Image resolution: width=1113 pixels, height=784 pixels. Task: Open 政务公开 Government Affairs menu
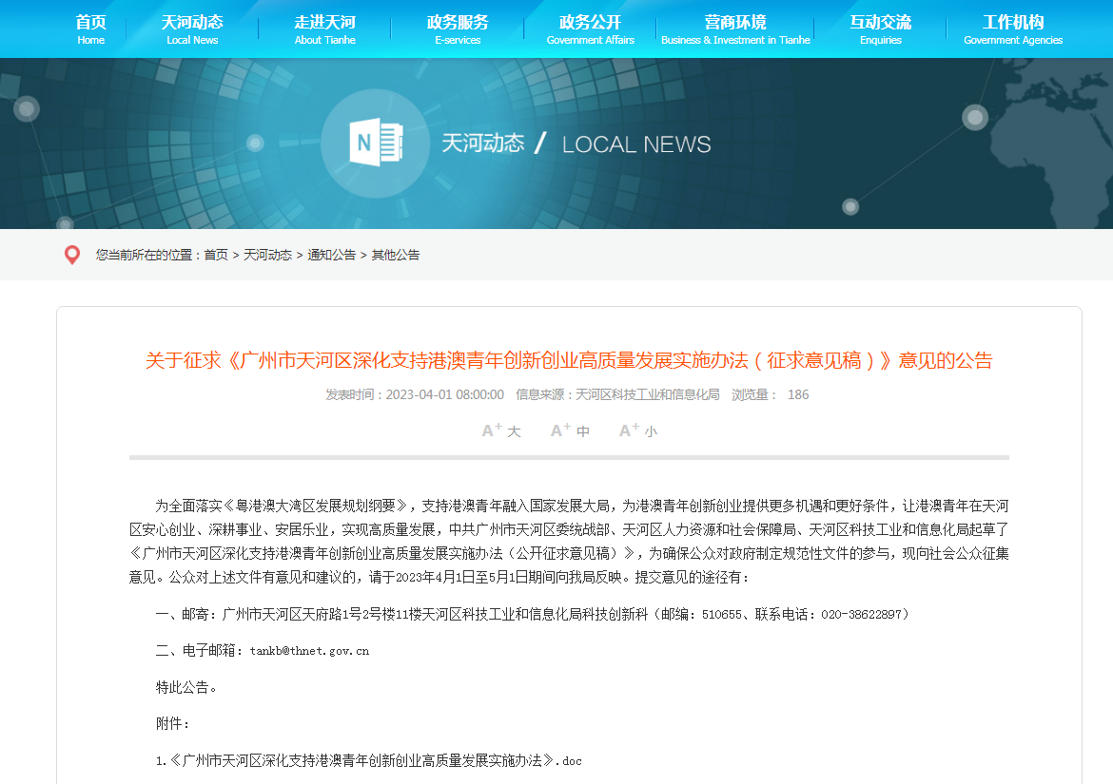point(590,29)
